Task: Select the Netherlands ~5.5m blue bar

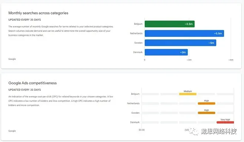Action: [184, 33]
